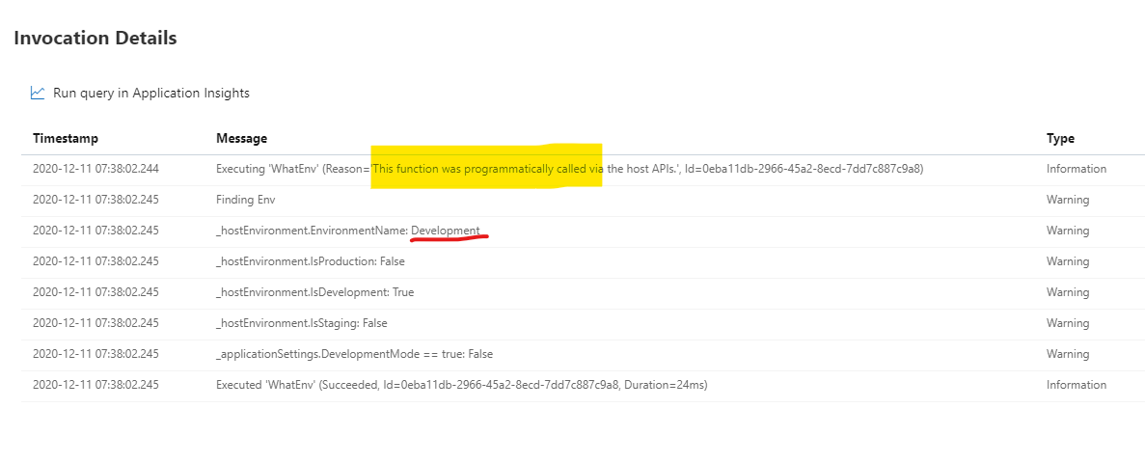1145x463 pixels.
Task: Select the Executed 'WhatEnv' Succeeded message
Action: click(x=461, y=384)
